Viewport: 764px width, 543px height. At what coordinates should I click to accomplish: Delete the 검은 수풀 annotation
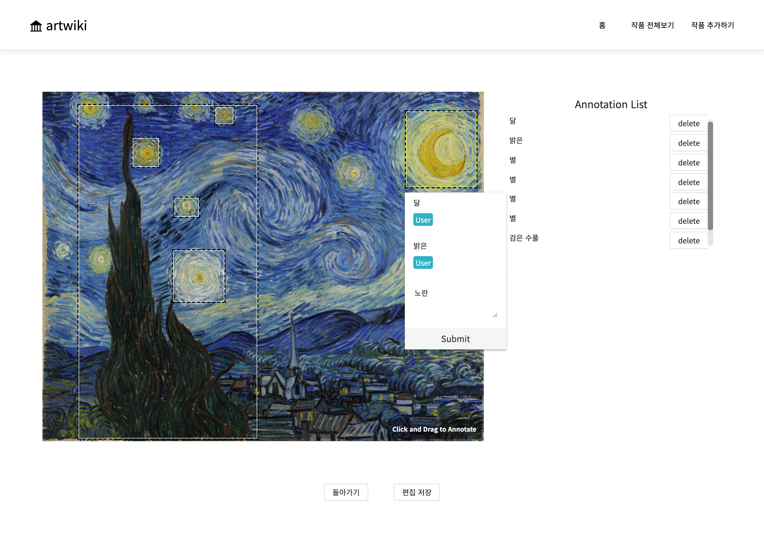click(x=688, y=241)
